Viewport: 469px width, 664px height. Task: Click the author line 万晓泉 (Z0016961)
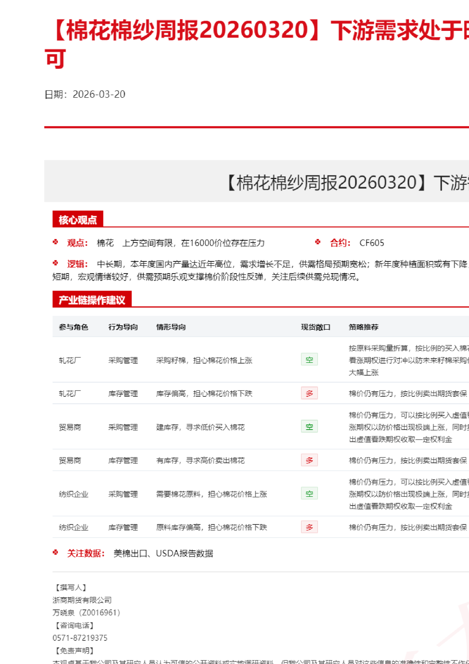(x=86, y=613)
